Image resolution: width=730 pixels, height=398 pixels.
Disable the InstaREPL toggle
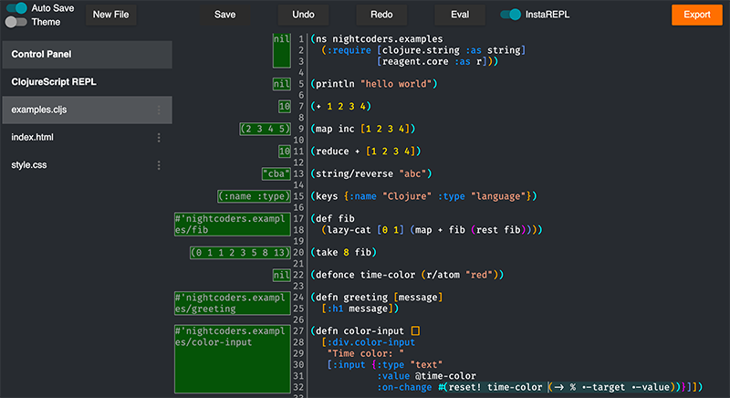510,15
